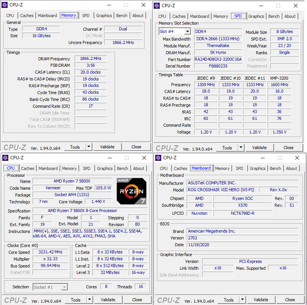The height and width of the screenshot is (305, 307).
Task: Select Mainboard tab in the CPU window
Action: click(x=48, y=168)
